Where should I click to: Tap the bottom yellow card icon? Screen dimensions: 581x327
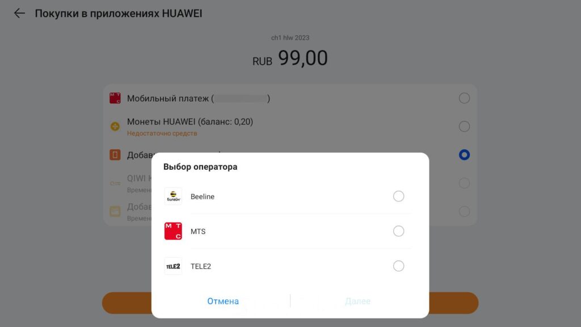pos(115,211)
